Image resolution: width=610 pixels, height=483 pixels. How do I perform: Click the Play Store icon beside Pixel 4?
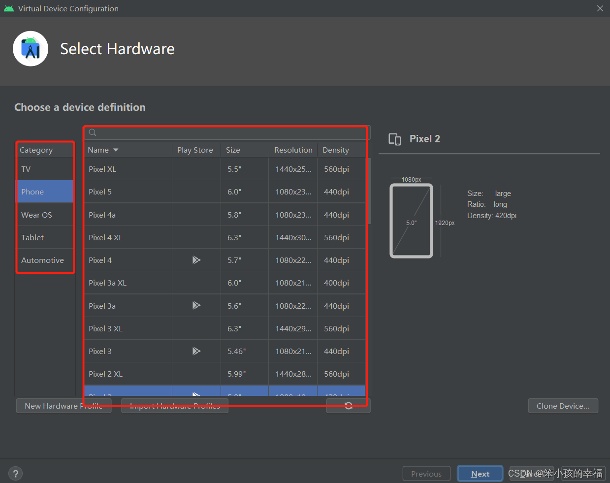pyautogui.click(x=195, y=259)
